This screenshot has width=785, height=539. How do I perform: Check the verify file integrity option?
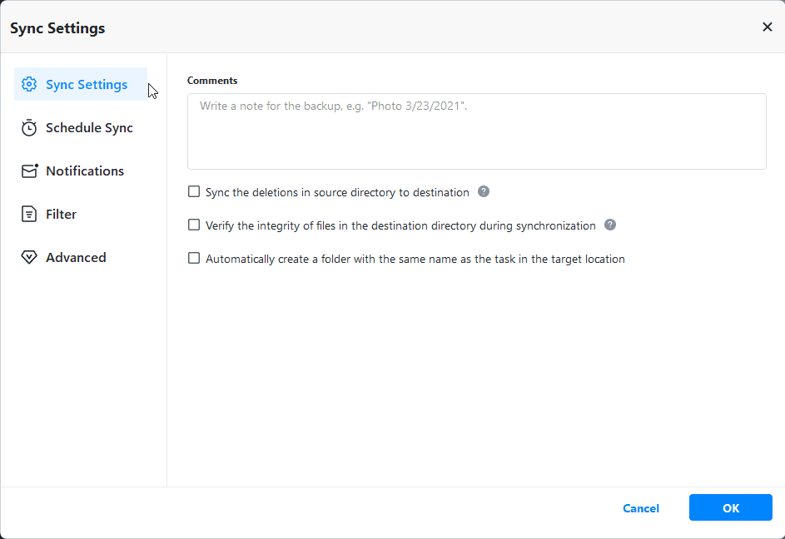point(194,225)
